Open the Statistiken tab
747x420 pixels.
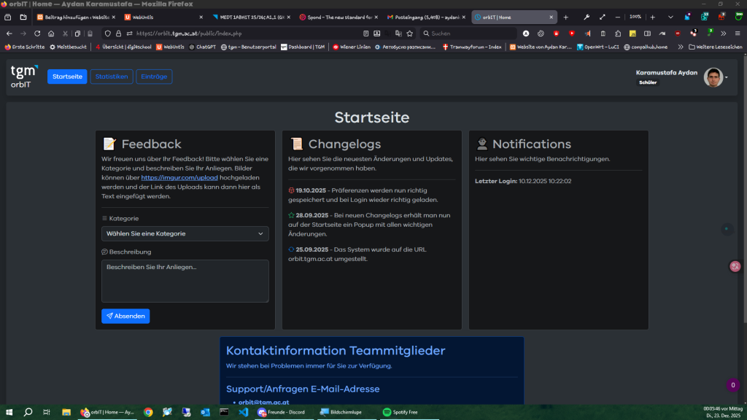pos(112,77)
